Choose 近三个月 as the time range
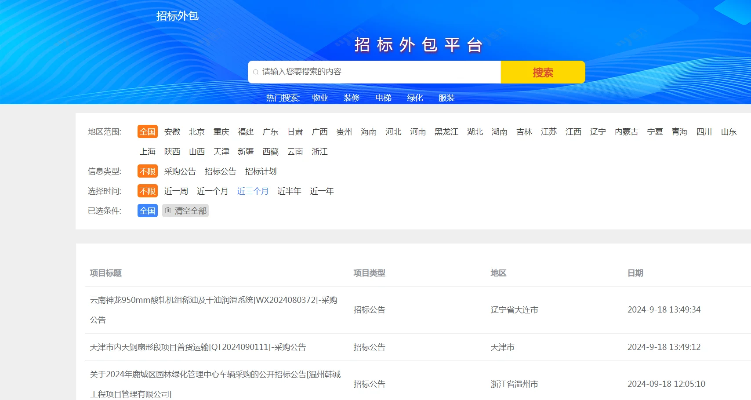This screenshot has width=751, height=400. point(253,191)
